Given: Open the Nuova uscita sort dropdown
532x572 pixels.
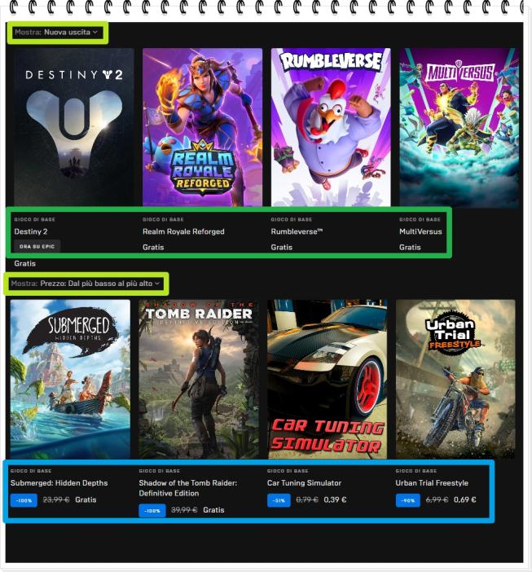Looking at the screenshot, I should tap(56, 33).
